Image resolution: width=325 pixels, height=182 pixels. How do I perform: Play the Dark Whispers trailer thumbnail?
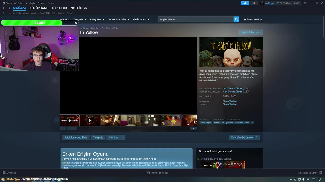(70, 120)
